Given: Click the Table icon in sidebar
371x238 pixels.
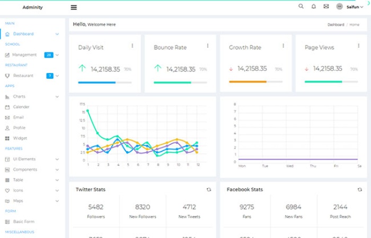Looking at the screenshot, I should pyautogui.click(x=7, y=180).
